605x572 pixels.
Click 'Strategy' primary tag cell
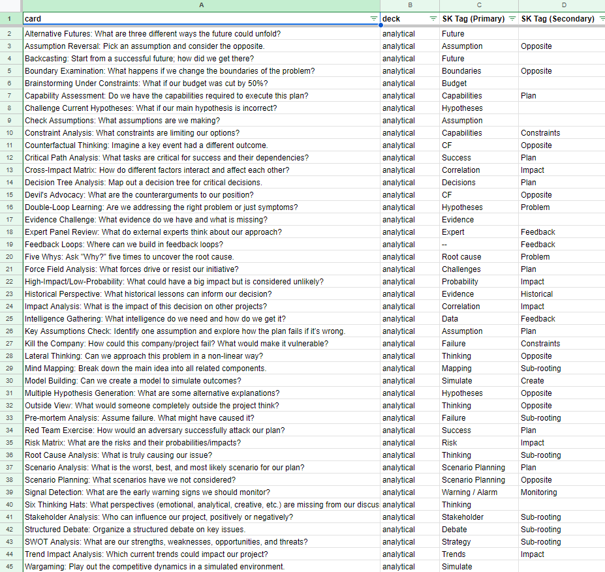479,542
